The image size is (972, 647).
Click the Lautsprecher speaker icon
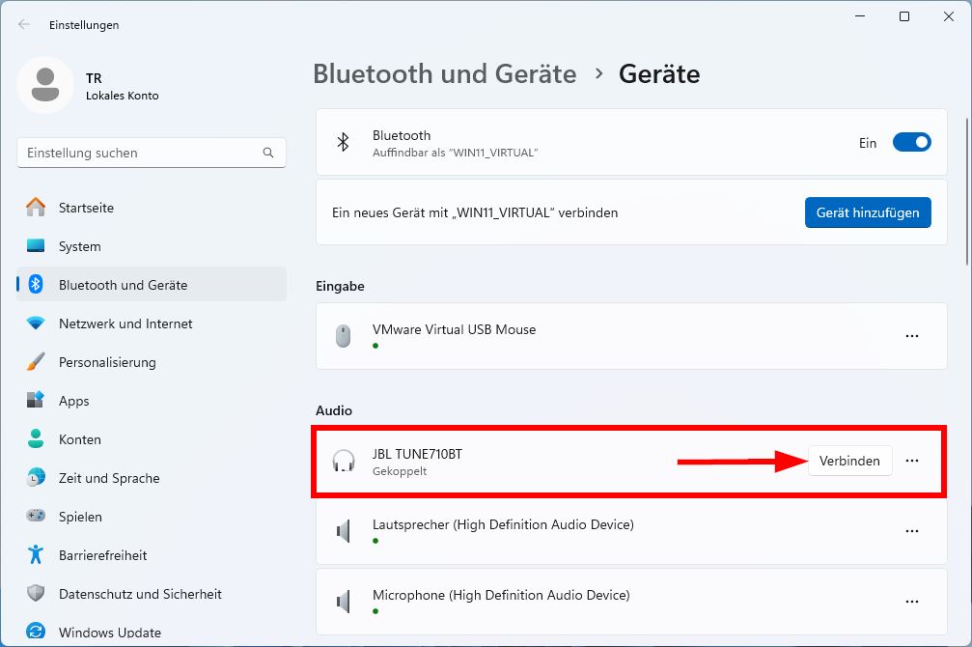click(x=344, y=530)
